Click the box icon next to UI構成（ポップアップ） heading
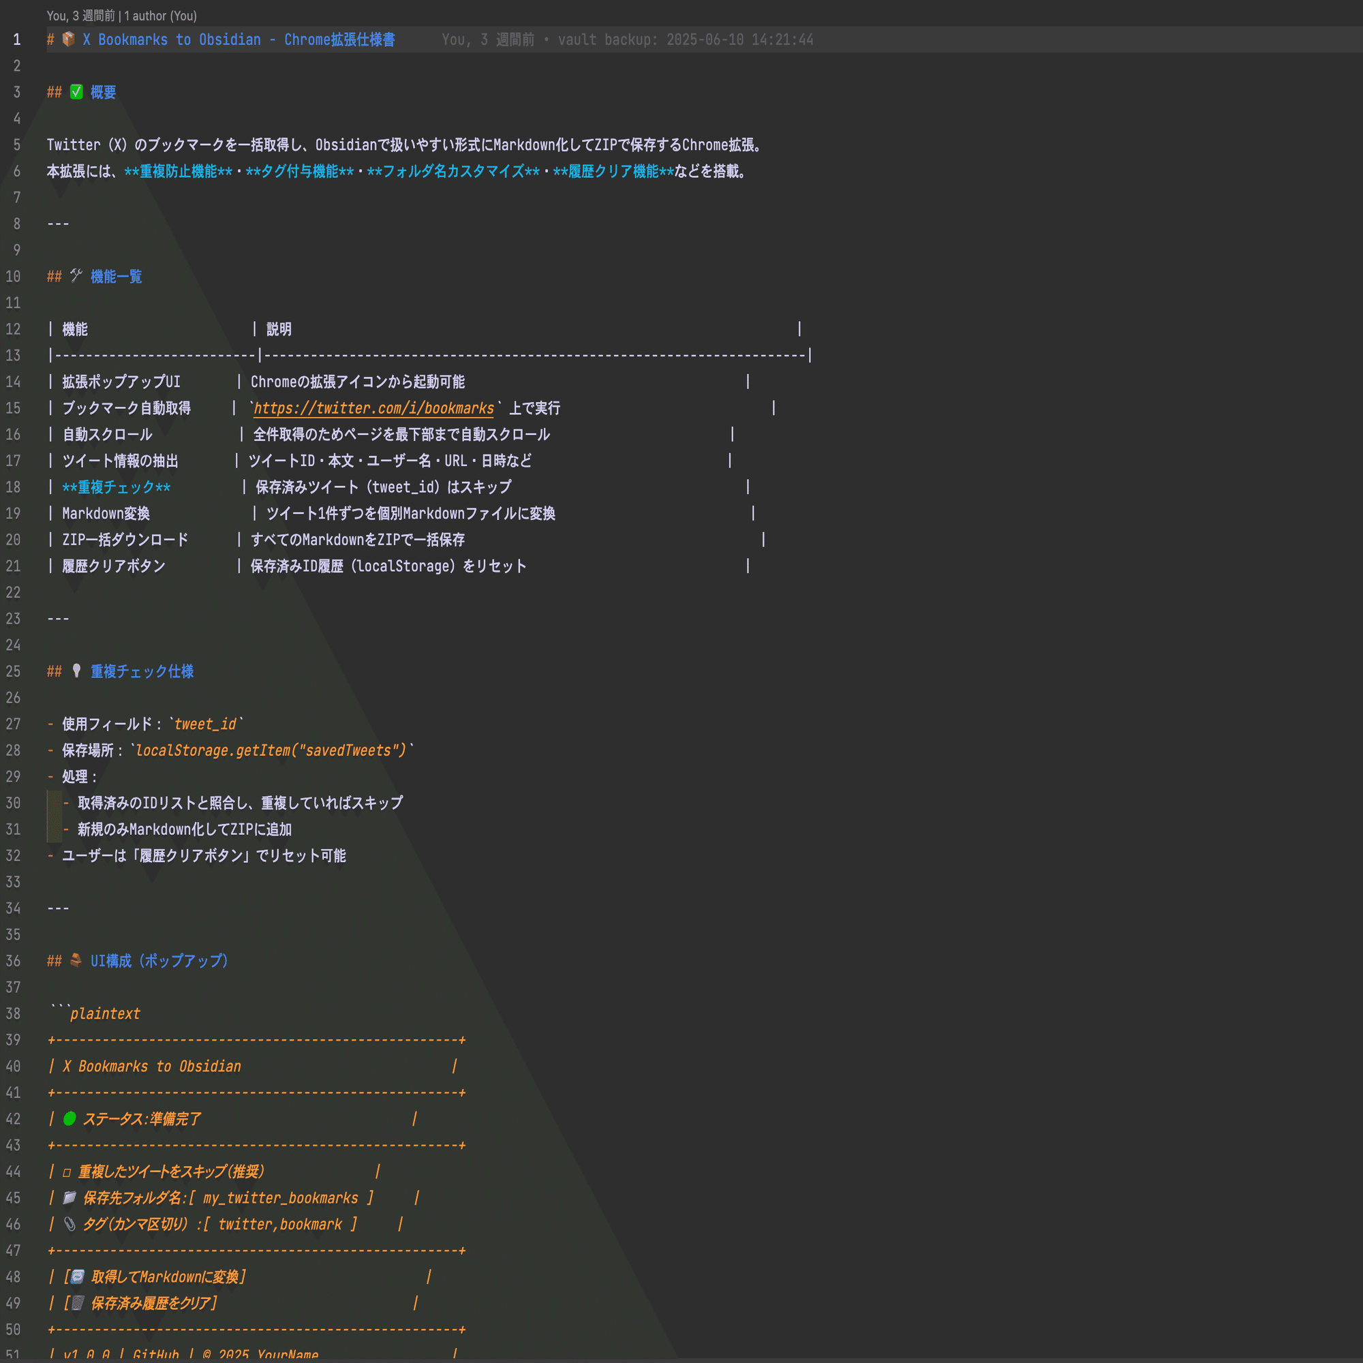This screenshot has height=1363, width=1363. [76, 960]
